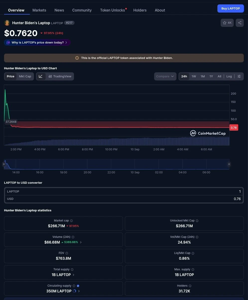Expand the Volume (24h) details chevron
248x300 pixels.
coord(81,242)
